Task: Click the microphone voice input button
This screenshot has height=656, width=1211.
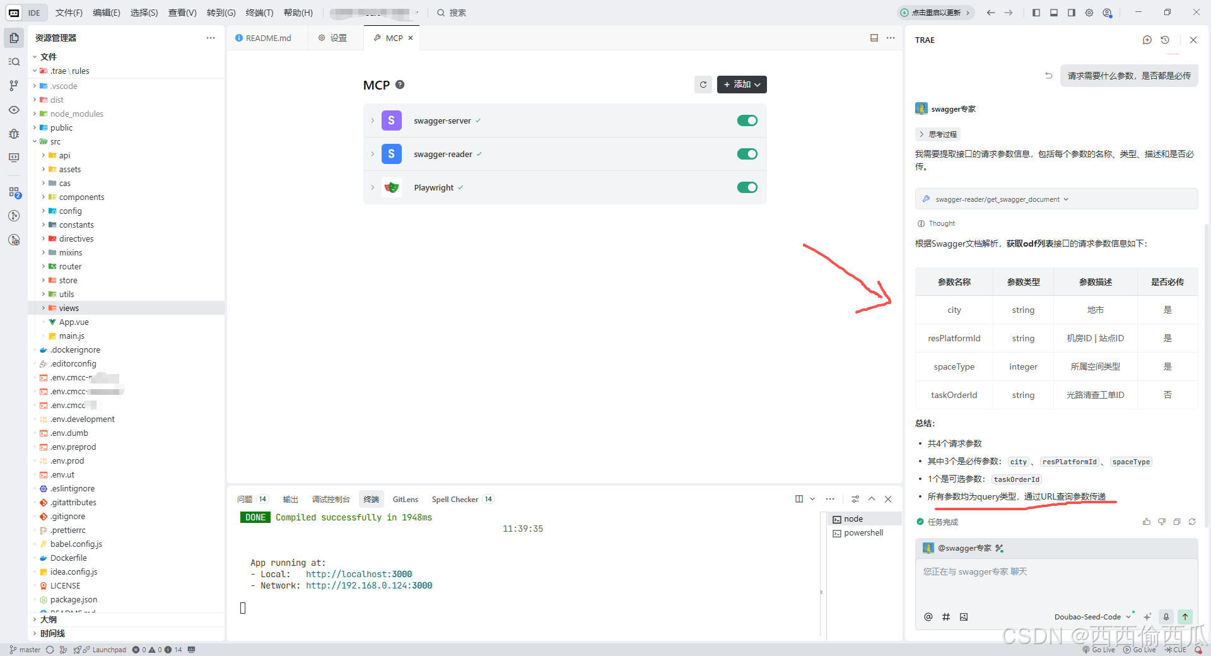Action: coord(1166,617)
